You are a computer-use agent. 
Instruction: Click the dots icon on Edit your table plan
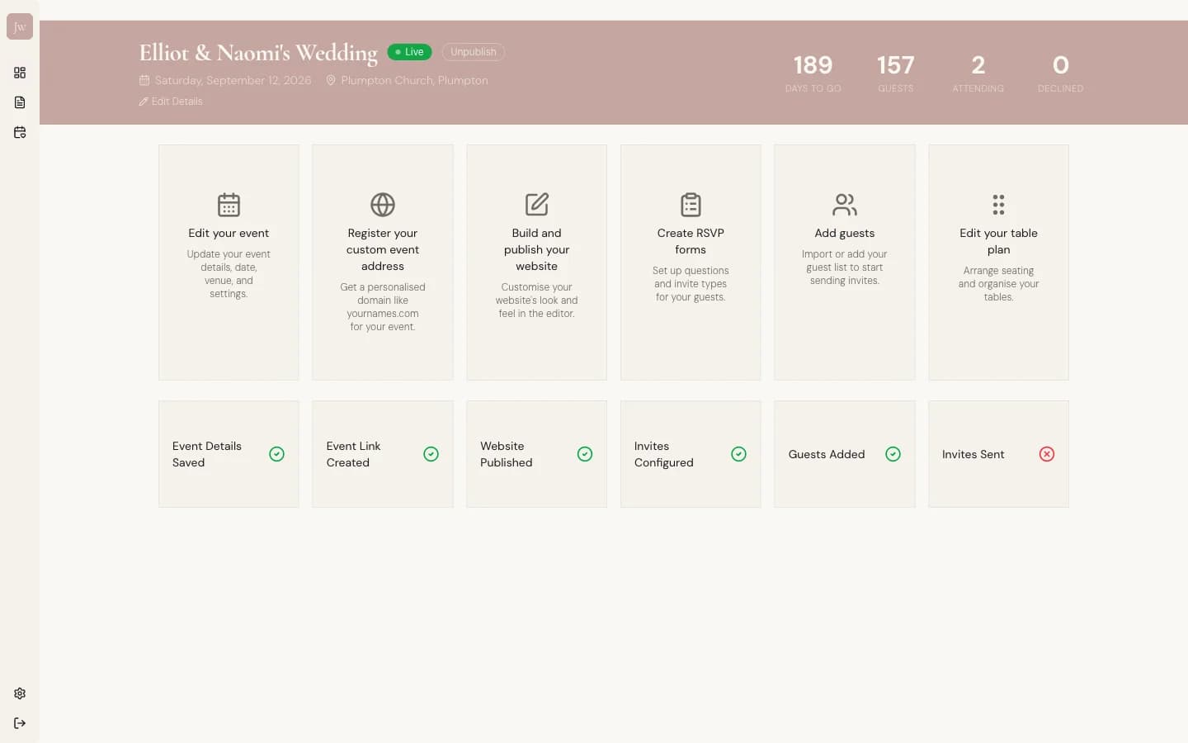pos(998,205)
